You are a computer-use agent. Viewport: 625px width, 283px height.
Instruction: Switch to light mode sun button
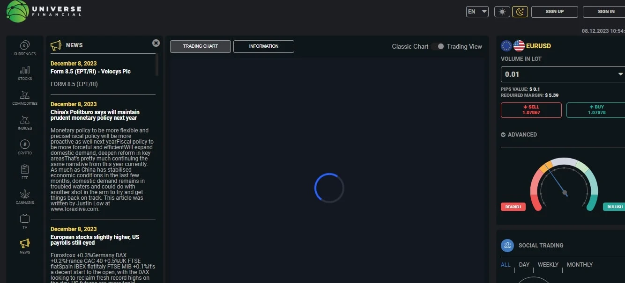pyautogui.click(x=502, y=12)
